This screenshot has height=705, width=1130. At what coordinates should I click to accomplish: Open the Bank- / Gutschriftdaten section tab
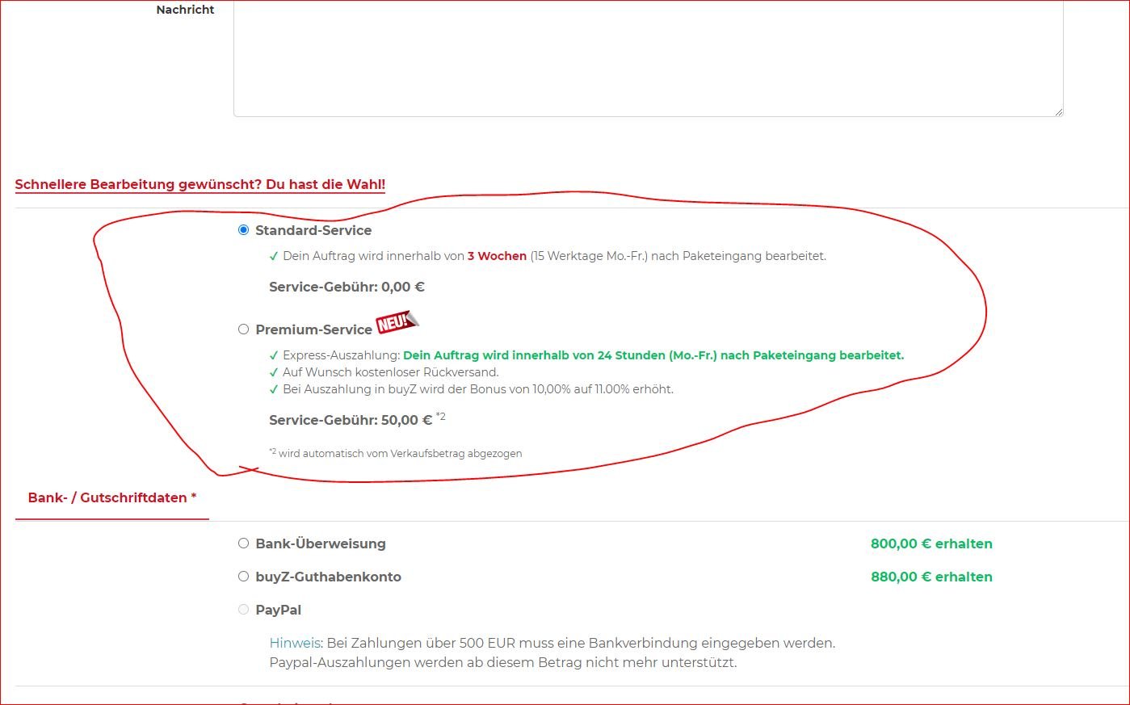coord(112,498)
